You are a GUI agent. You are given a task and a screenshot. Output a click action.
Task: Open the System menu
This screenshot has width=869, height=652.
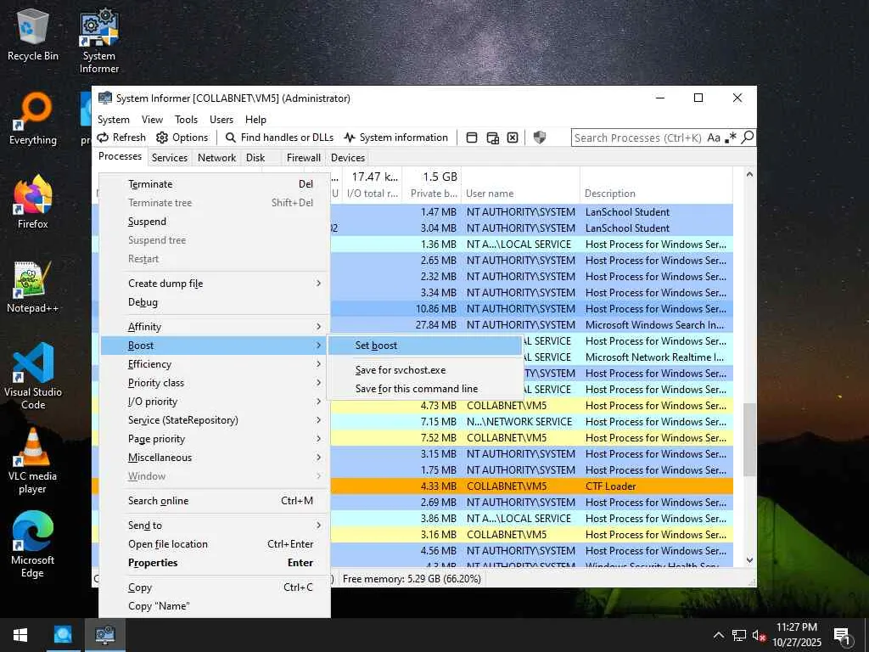(114, 119)
